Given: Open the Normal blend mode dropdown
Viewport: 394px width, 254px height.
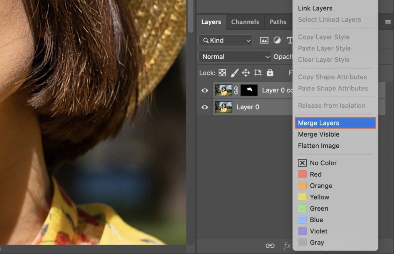Looking at the screenshot, I should click(235, 56).
